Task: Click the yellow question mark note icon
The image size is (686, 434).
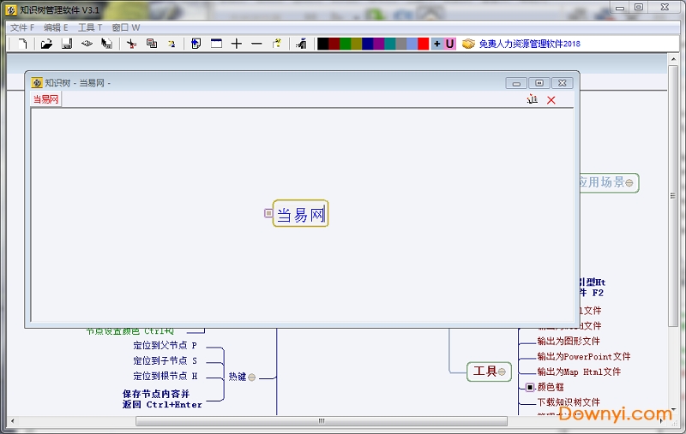Action: pyautogui.click(x=277, y=43)
